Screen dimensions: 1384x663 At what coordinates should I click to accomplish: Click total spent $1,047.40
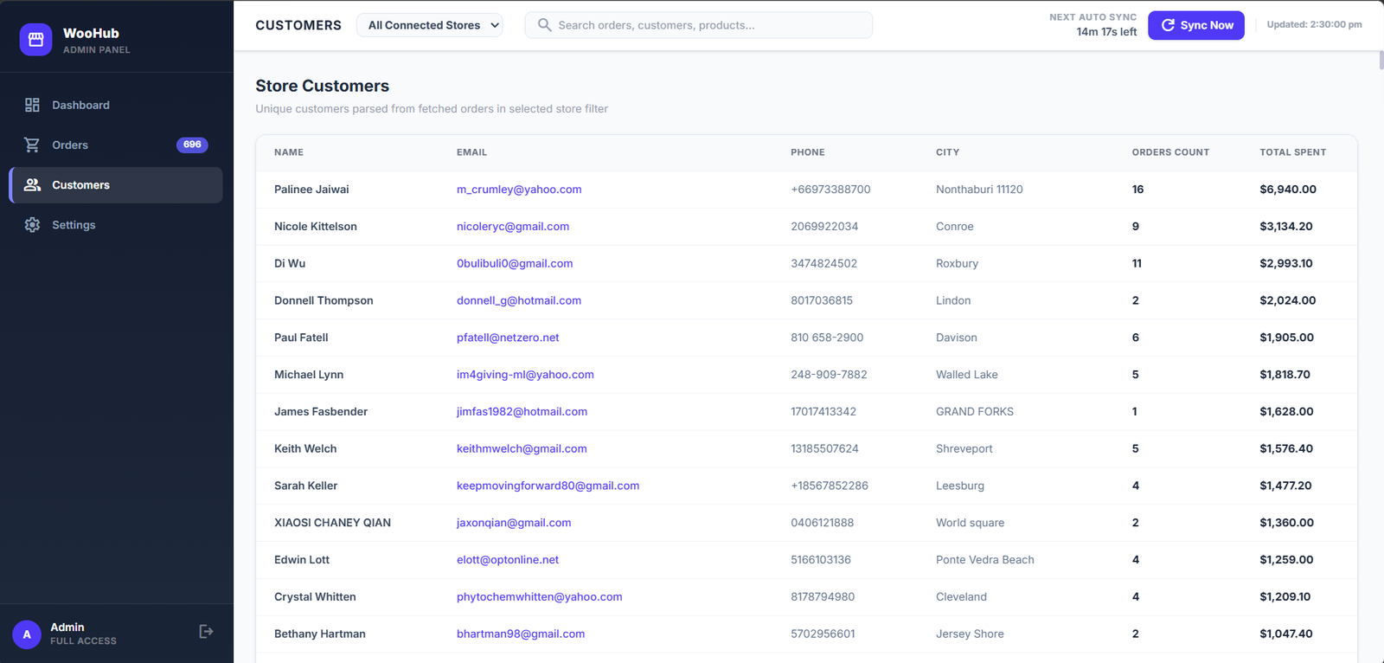1286,634
